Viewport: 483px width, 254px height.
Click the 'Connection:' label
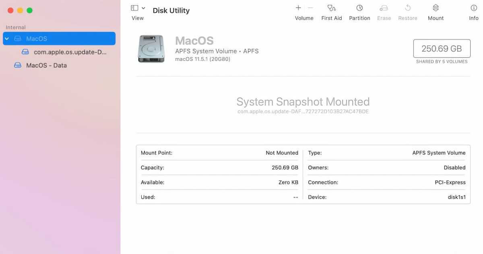323,182
